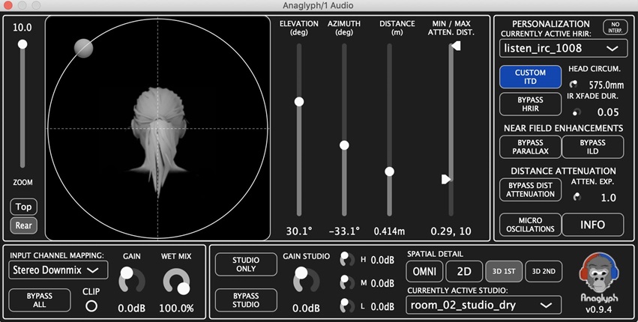Click the GAIN STUDIO rotary knob

click(x=306, y=280)
